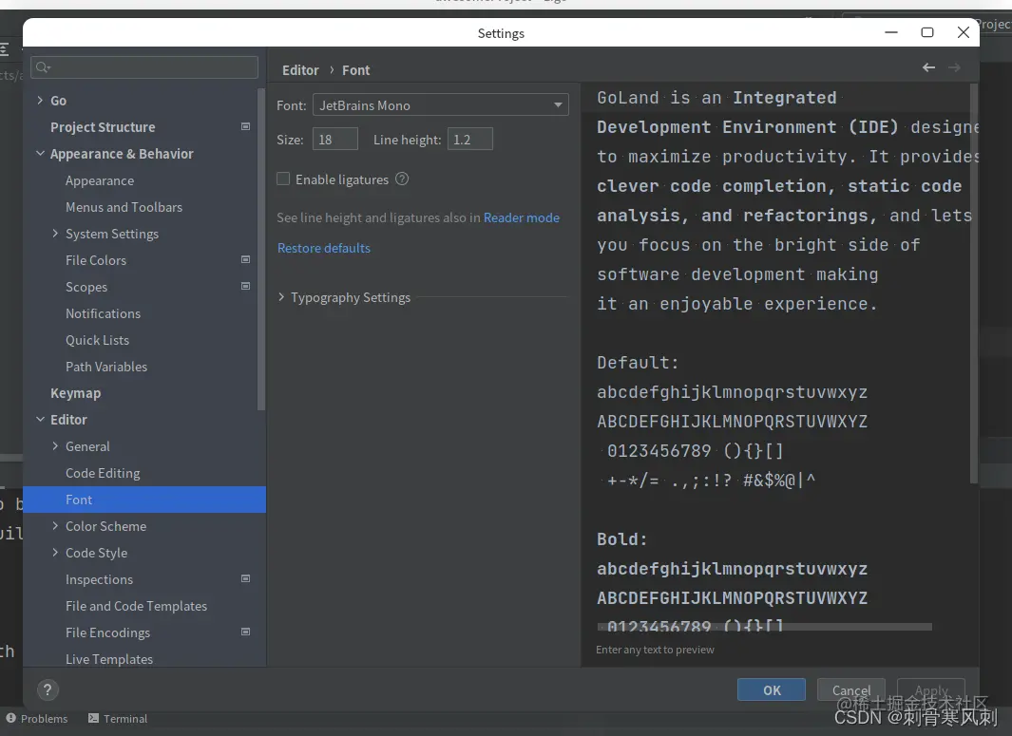The width and height of the screenshot is (1012, 736).
Task: Click the Restore defaults link
Action: tap(324, 248)
